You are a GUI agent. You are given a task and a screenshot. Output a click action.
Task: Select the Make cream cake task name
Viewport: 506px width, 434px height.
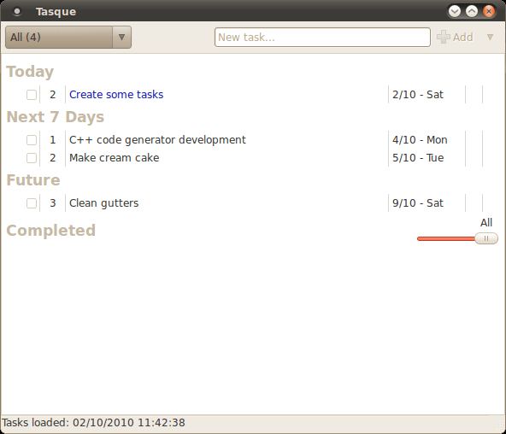click(x=115, y=158)
